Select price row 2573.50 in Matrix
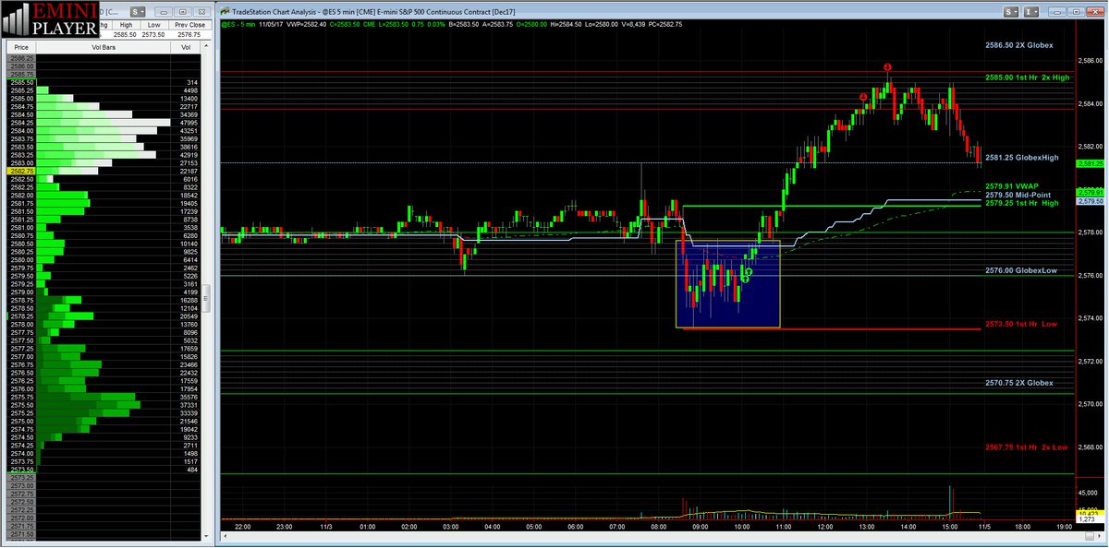Image resolution: width=1109 pixels, height=548 pixels. pyautogui.click(x=20, y=470)
